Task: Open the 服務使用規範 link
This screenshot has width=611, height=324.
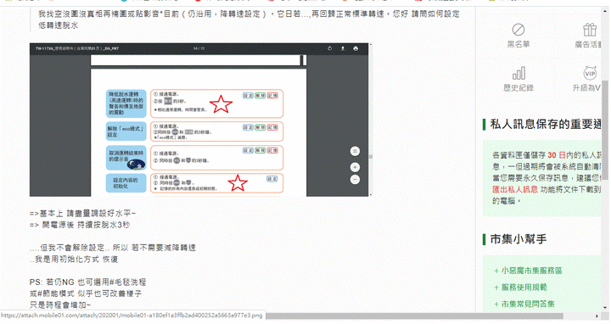Action: point(524,288)
